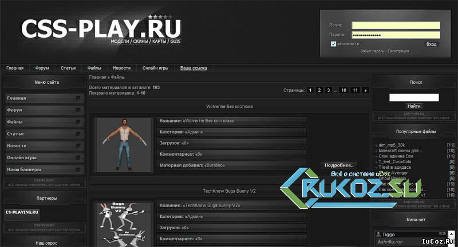
Task: Go to page 11 of the catalog
Action: pyautogui.click(x=355, y=90)
